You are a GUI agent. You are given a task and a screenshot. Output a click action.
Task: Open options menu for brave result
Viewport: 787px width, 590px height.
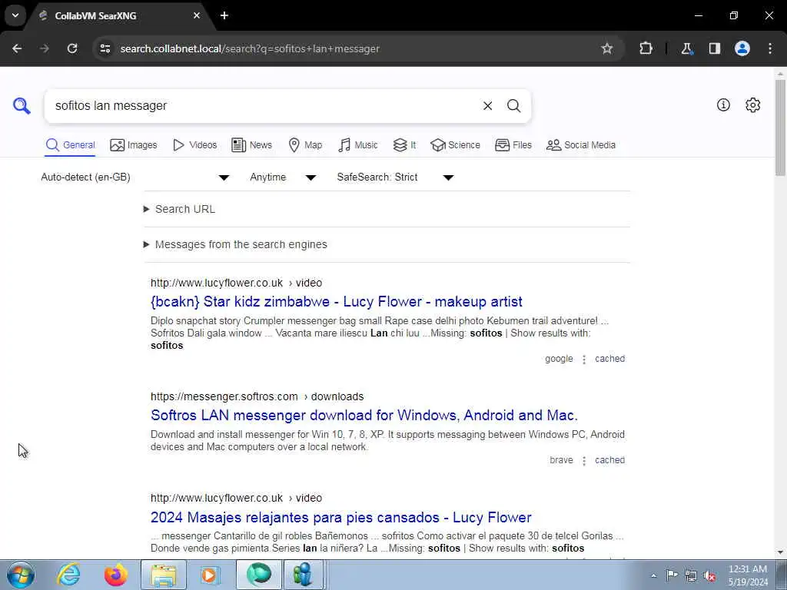[584, 461]
